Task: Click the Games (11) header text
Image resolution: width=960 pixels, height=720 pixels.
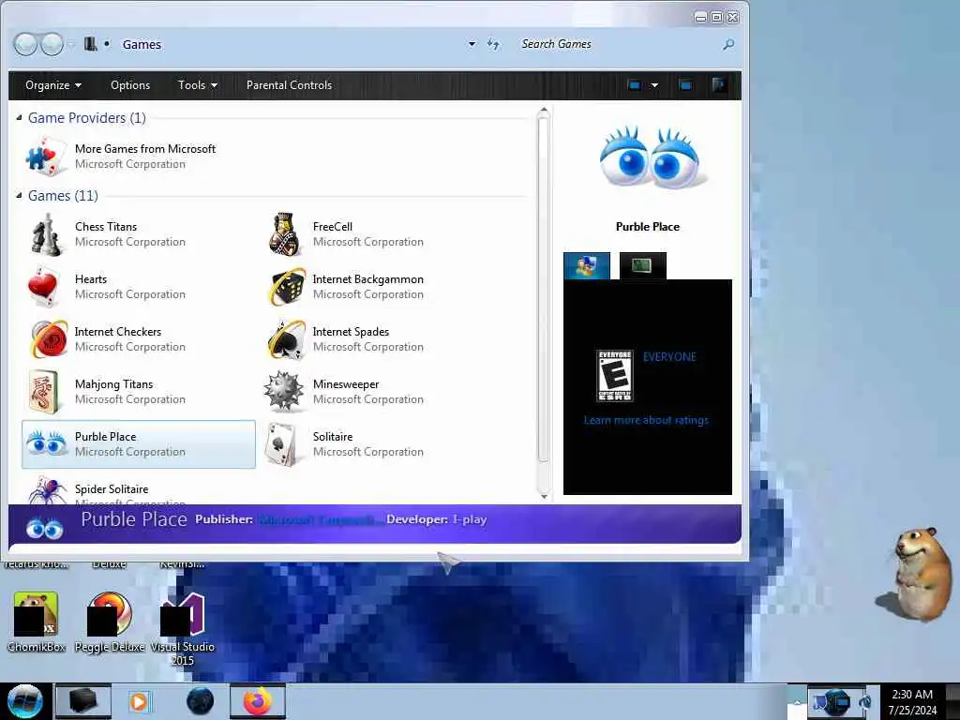Action: coord(63,195)
